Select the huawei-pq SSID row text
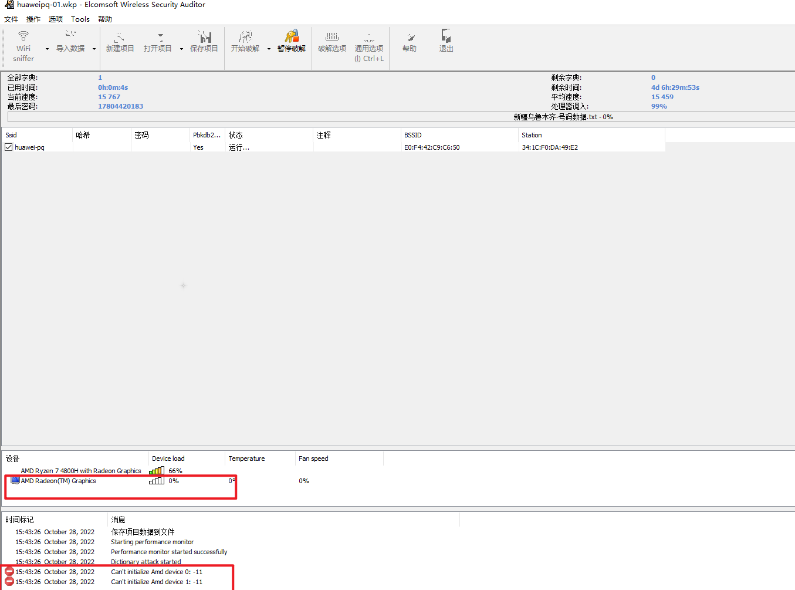The width and height of the screenshot is (795, 590). tap(29, 147)
